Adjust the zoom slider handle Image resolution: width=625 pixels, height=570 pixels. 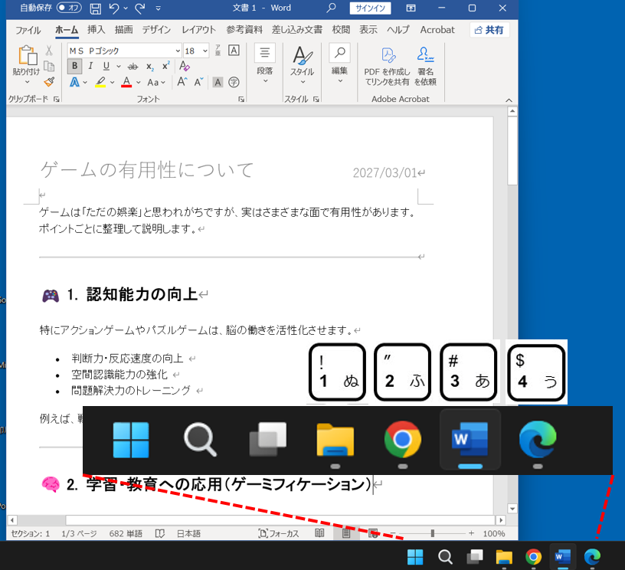point(433,533)
